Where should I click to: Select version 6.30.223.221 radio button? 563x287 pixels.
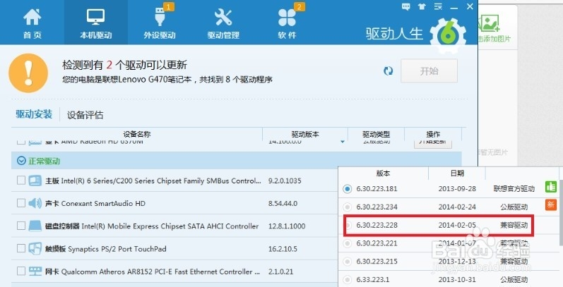tap(348, 243)
